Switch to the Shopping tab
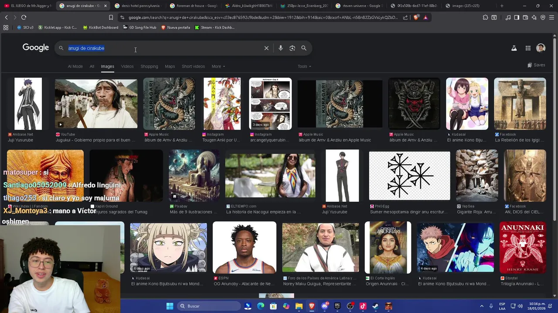558x313 pixels. coord(149,67)
